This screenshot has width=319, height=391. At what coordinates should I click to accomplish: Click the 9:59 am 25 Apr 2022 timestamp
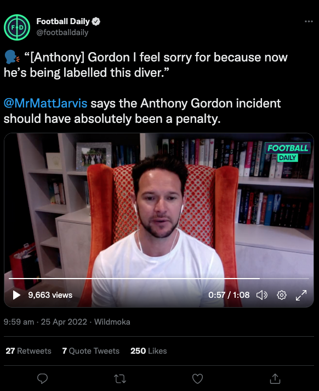coord(45,322)
